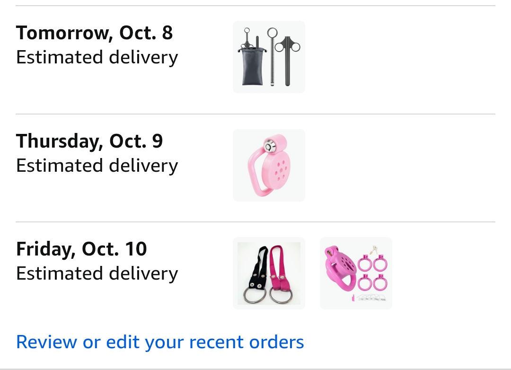Open the pink kit with four rings thumbnail
The width and height of the screenshot is (511, 370).
[356, 273]
